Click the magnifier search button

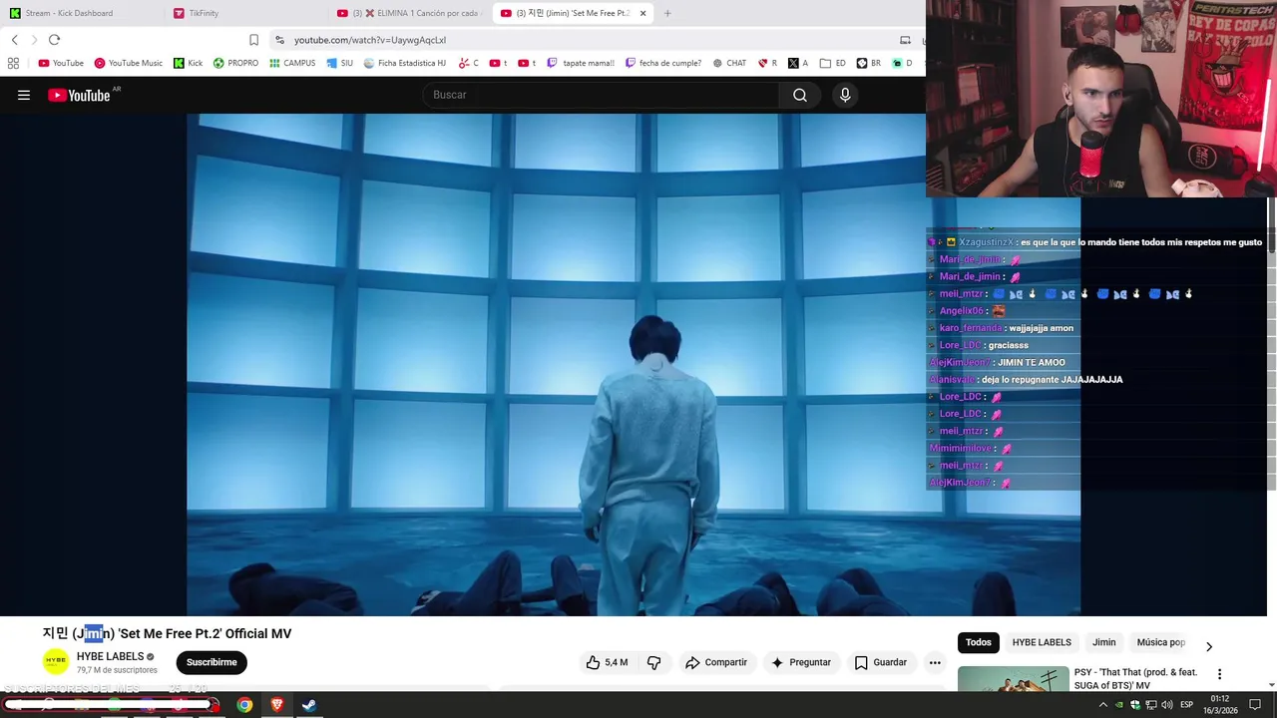(x=800, y=95)
